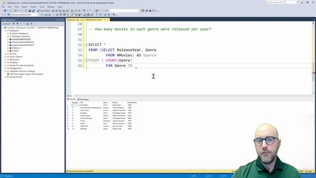Click the 'The Dark Knight' result cell
Viewport: 316px width, 178px height.
pyautogui.click(x=91, y=118)
